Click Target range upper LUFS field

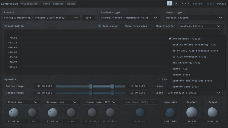137,93
